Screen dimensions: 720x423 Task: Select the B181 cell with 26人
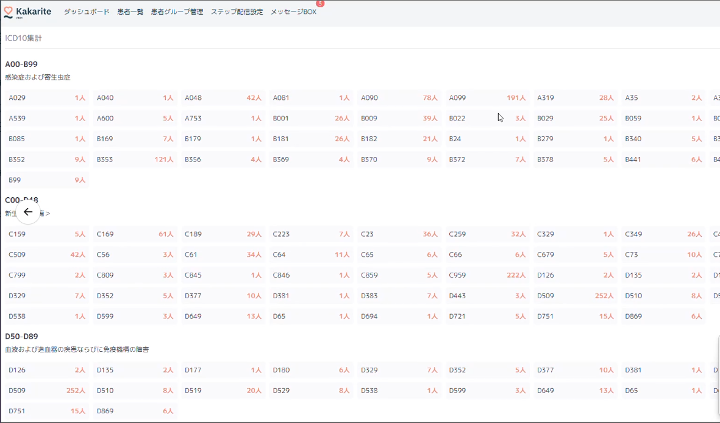point(312,139)
